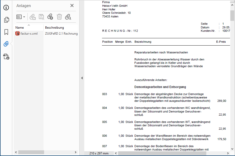Click the open attachment icon
235x156 pixels.
tap(32, 17)
